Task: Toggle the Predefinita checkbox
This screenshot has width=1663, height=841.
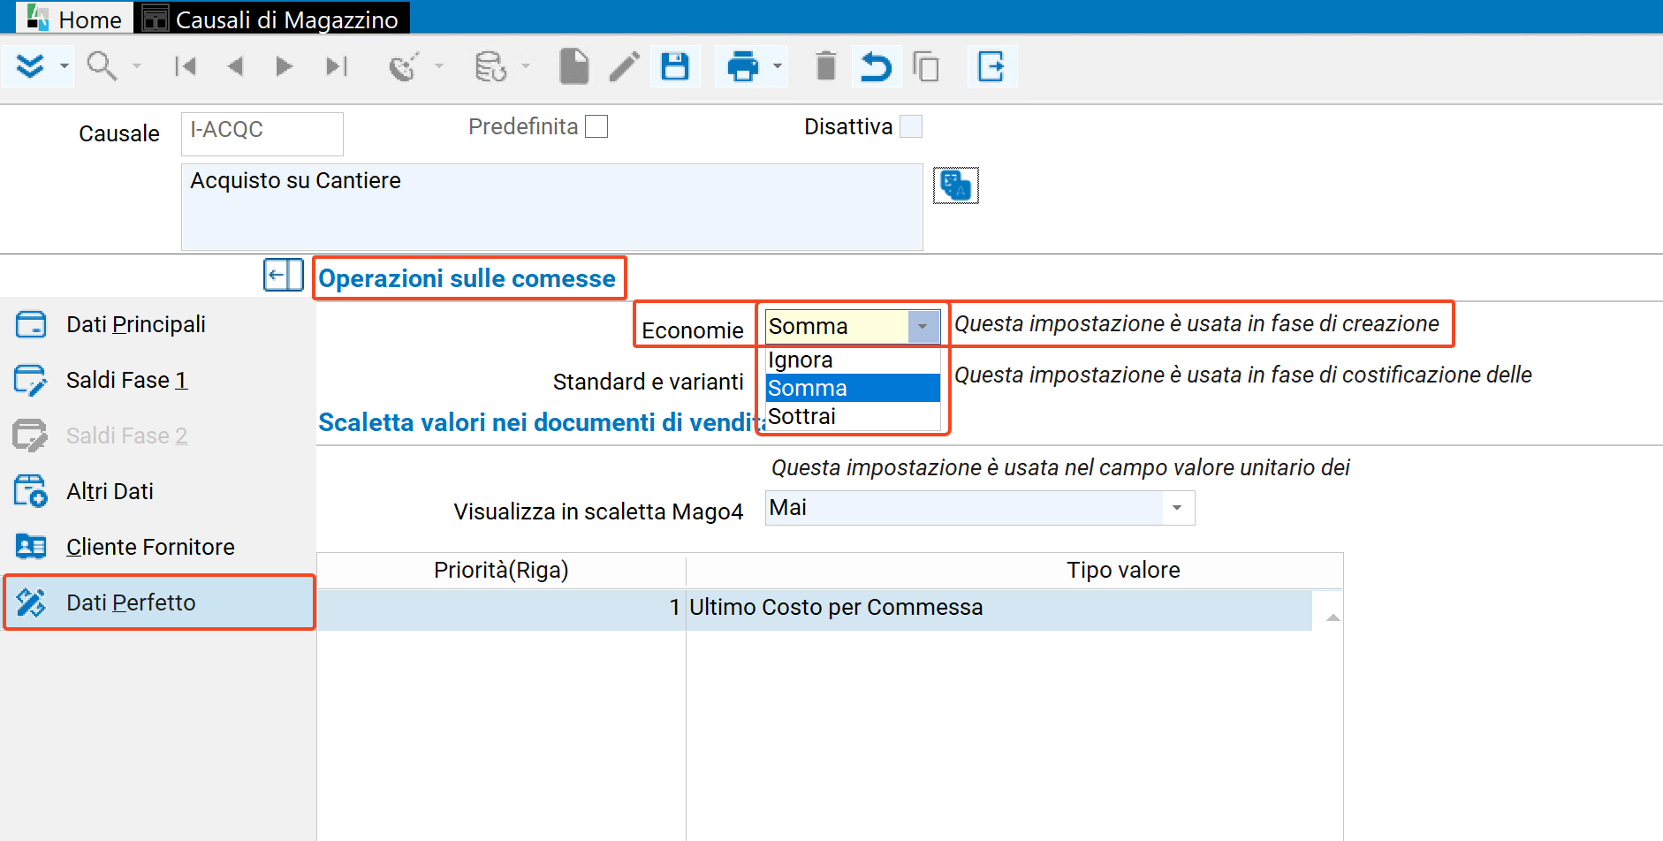Action: point(597,127)
